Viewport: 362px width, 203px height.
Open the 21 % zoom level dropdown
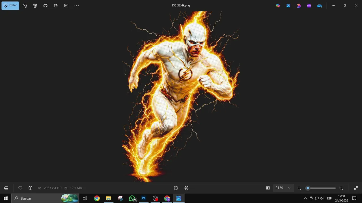[x=283, y=188]
